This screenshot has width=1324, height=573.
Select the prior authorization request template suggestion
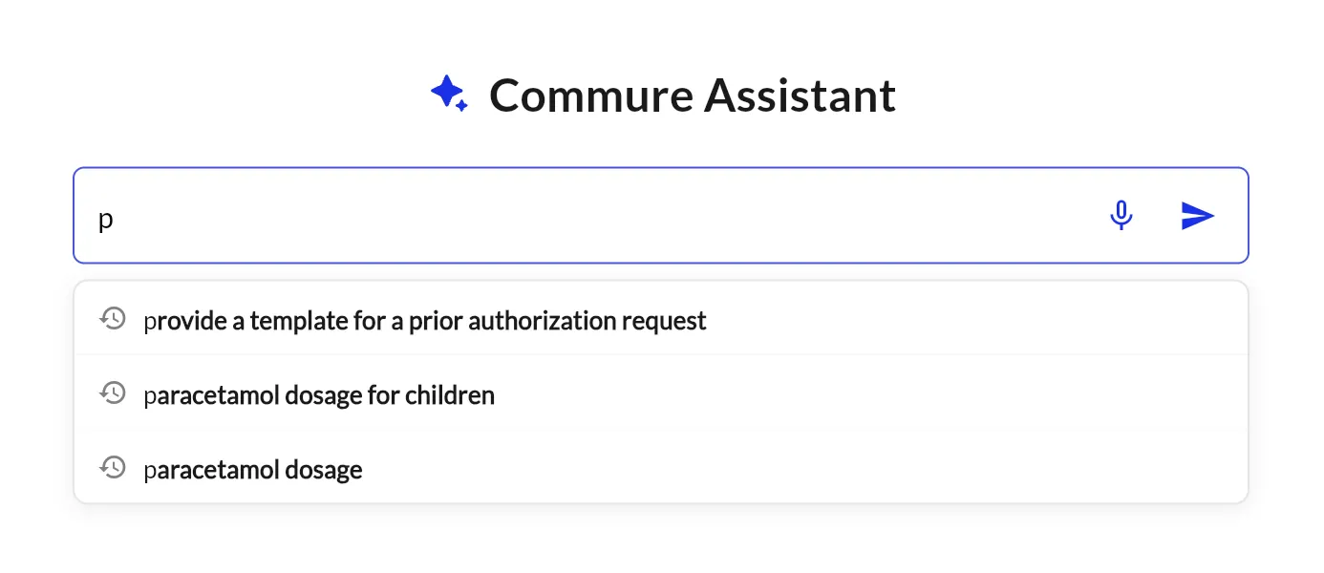click(x=425, y=320)
